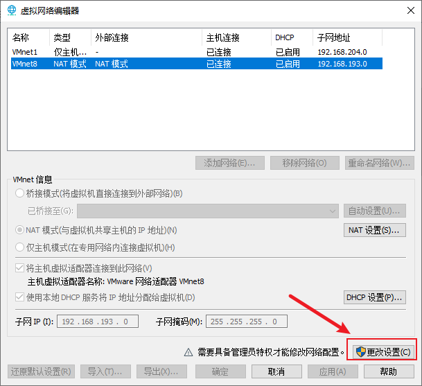Image resolution: width=422 pixels, height=386 pixels.
Task: Click the 更改设置(C) shield button
Action: (383, 352)
